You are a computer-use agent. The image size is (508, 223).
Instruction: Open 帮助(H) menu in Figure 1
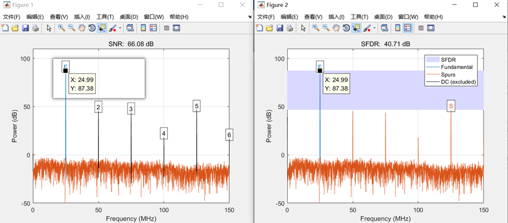click(179, 17)
